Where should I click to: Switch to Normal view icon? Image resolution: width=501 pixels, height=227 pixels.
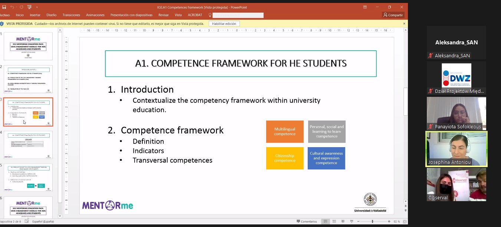point(326,221)
